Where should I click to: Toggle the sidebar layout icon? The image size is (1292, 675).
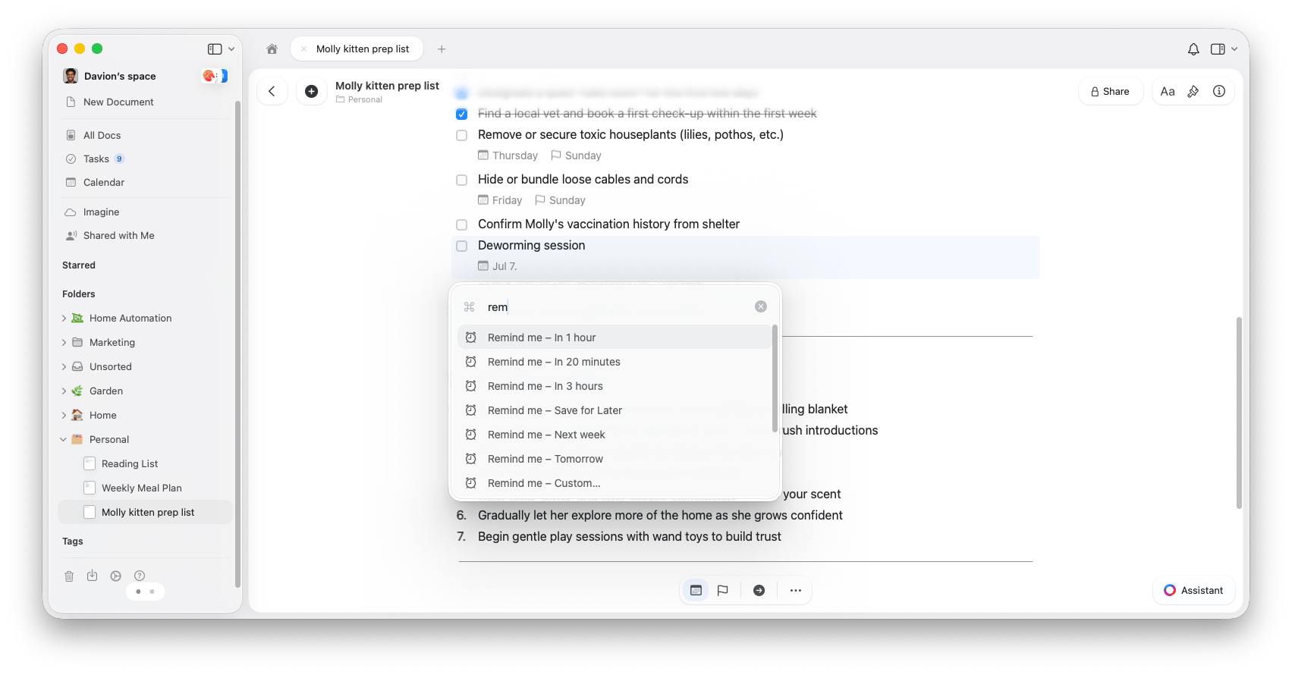[x=215, y=49]
